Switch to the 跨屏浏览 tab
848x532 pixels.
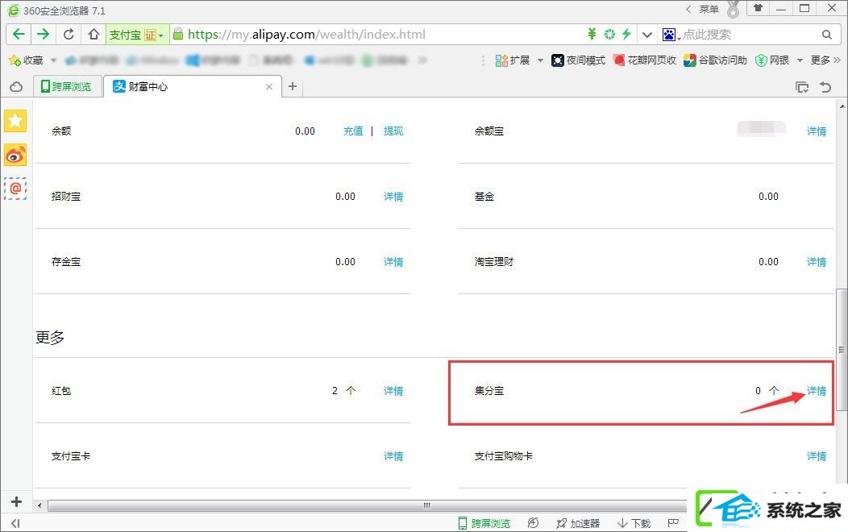click(x=67, y=86)
